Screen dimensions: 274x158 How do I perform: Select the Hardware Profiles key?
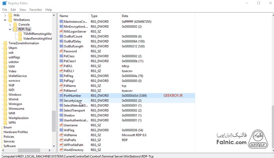point(16,132)
